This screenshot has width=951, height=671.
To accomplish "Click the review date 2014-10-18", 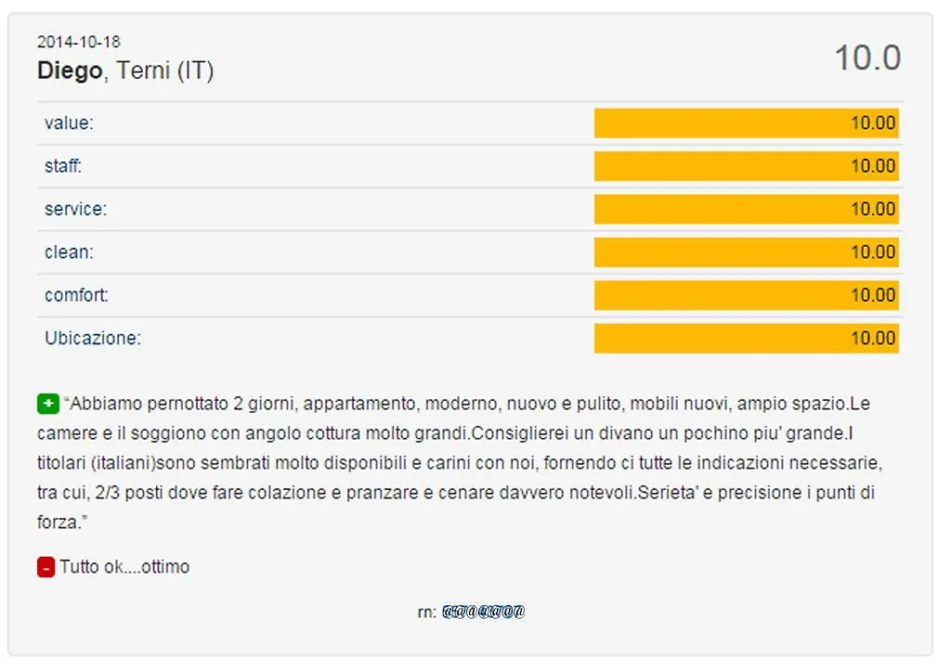I will click(x=79, y=42).
